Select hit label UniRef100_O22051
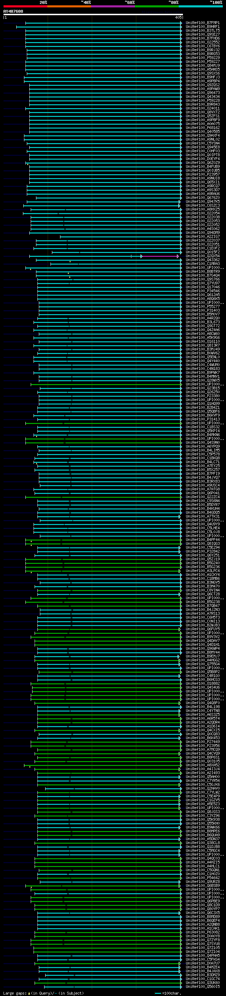The width and height of the screenshot is (226, 996). coord(202,244)
